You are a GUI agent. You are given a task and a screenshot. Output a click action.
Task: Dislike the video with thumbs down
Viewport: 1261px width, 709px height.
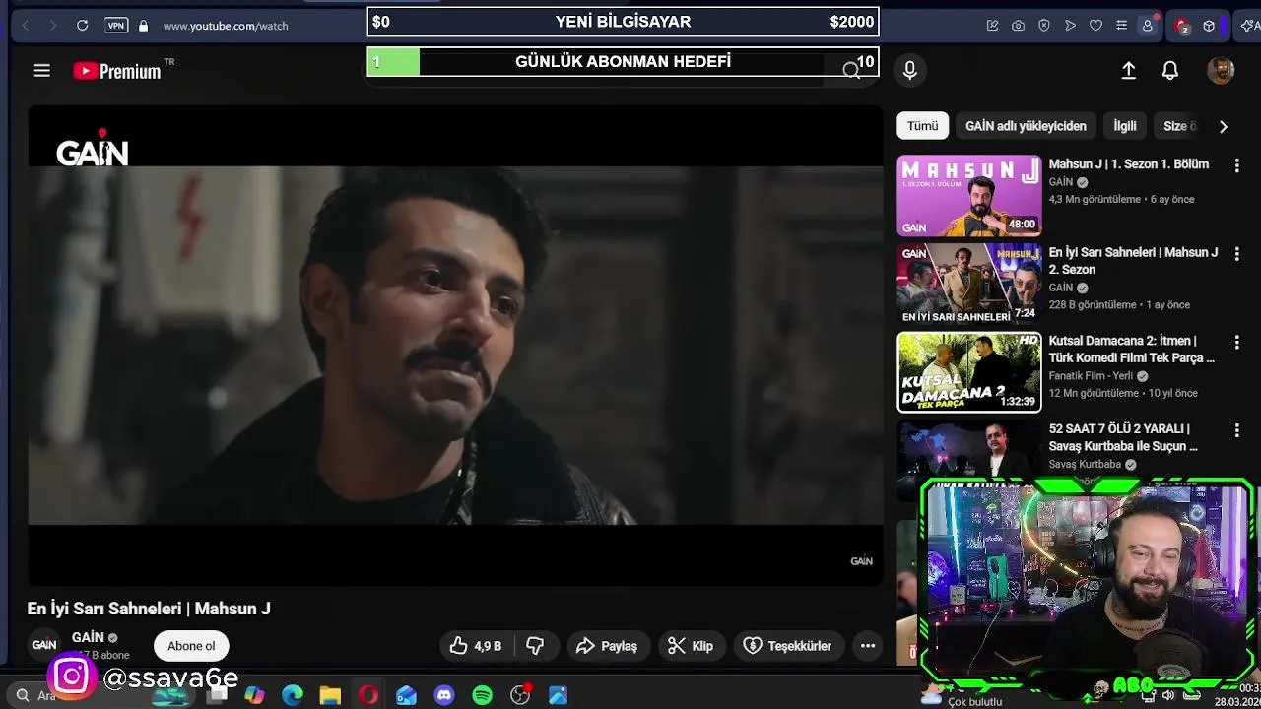pyautogui.click(x=535, y=646)
